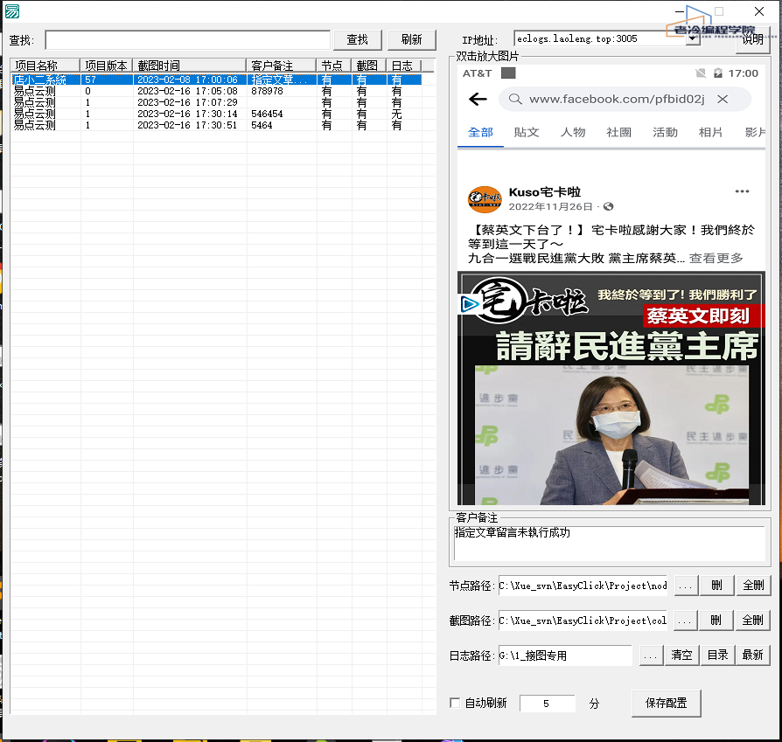The height and width of the screenshot is (742, 782).
Task: Click the 说明 help button
Action: tap(752, 39)
